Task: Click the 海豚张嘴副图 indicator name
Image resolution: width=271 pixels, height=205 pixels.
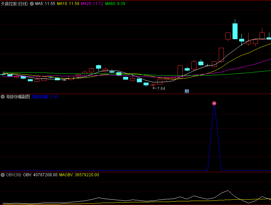Action: [x=18, y=97]
